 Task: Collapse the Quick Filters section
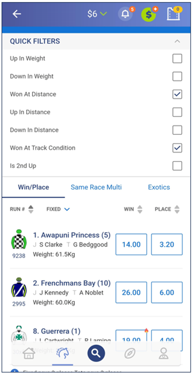pos(177,41)
